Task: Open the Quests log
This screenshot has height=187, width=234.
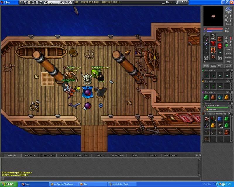Action: pyautogui.click(x=228, y=53)
